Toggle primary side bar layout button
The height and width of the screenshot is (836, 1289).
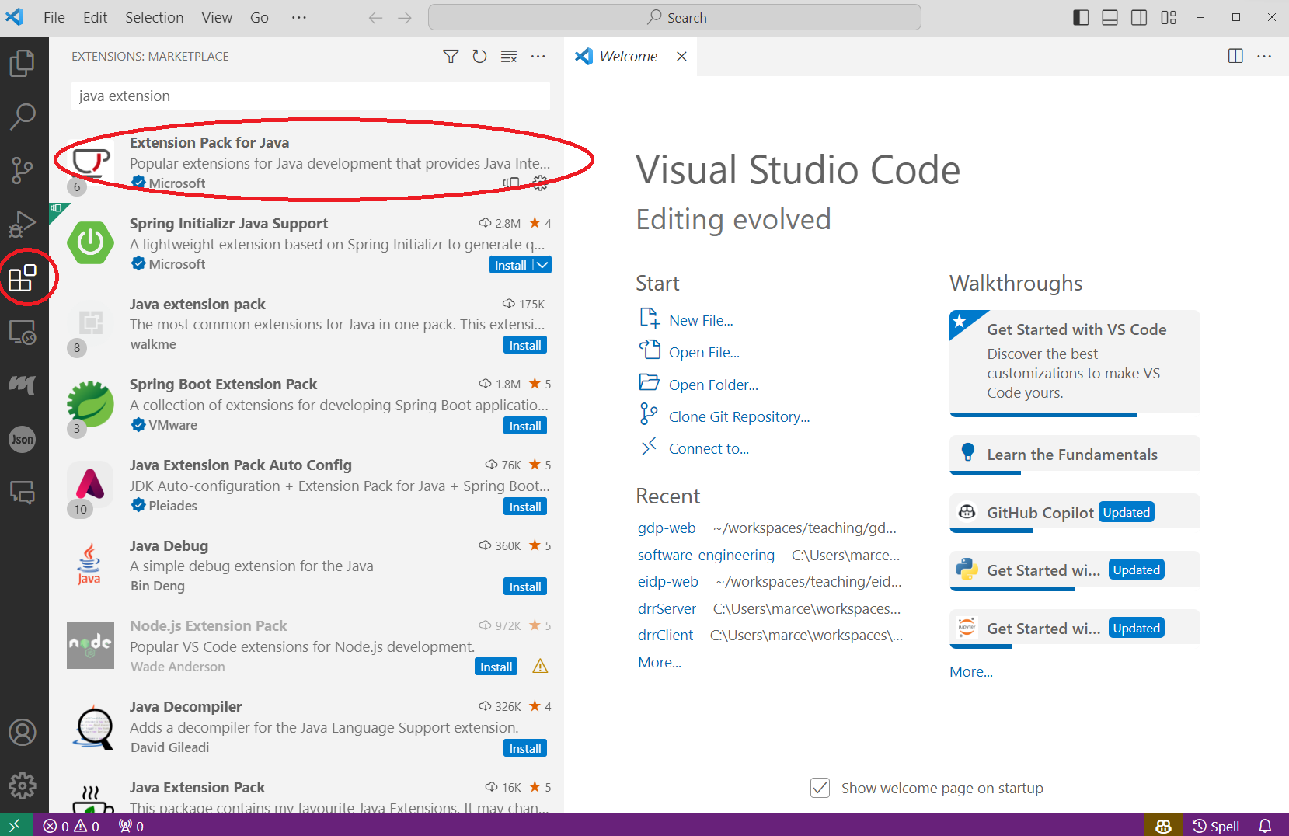coord(1081,17)
